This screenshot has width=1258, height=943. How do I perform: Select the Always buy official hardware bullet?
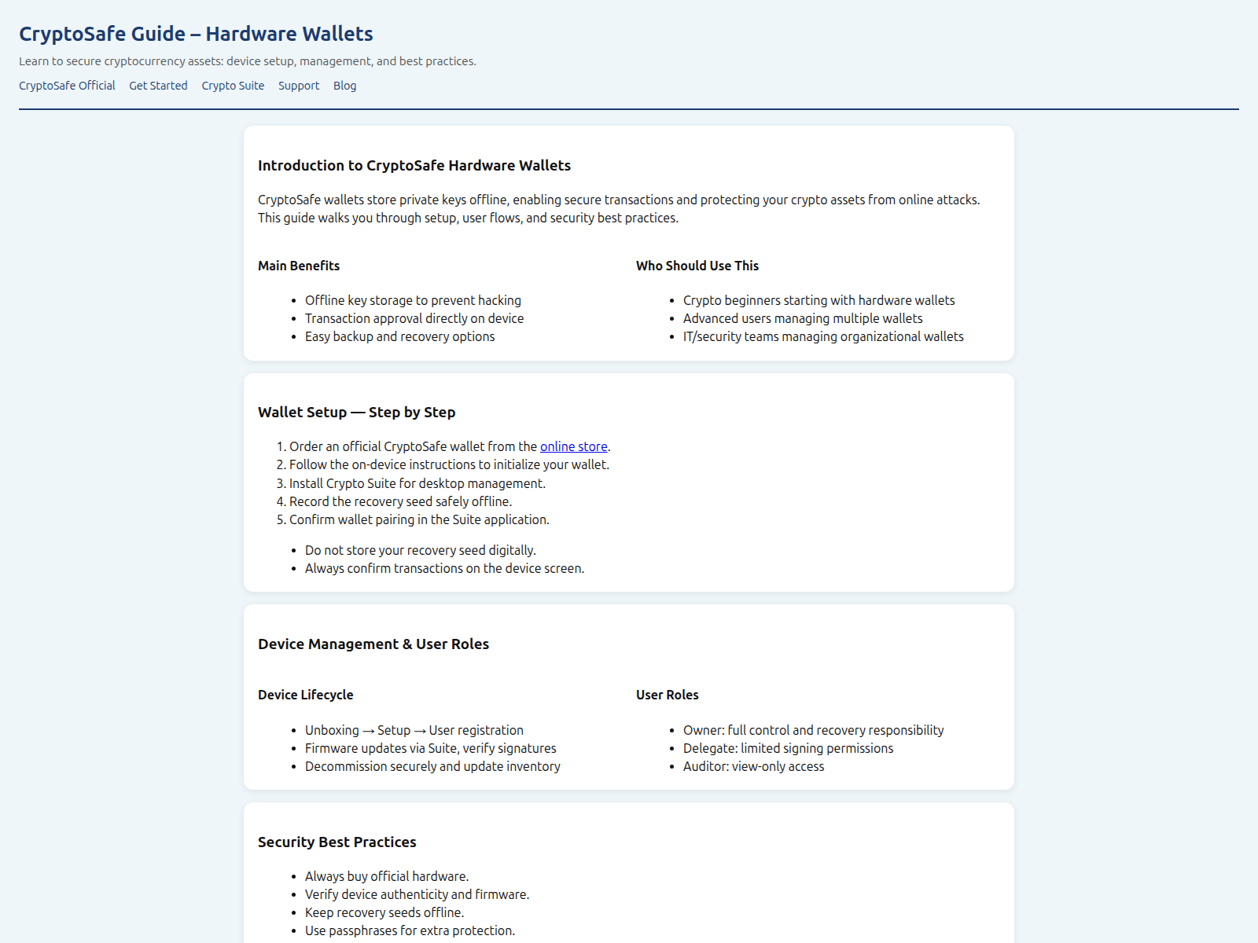click(387, 875)
